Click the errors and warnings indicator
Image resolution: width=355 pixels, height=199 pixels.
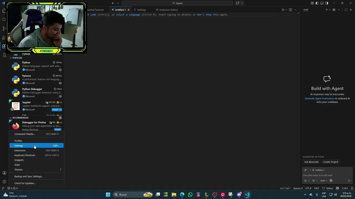[x=12, y=188]
